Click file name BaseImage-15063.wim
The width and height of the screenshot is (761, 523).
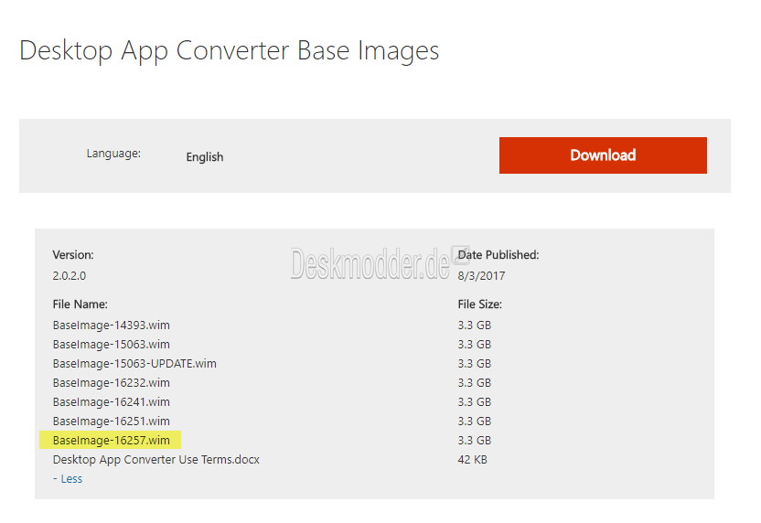(112, 345)
